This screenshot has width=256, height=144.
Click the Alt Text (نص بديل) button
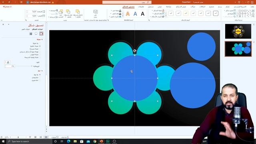pos(96,14)
